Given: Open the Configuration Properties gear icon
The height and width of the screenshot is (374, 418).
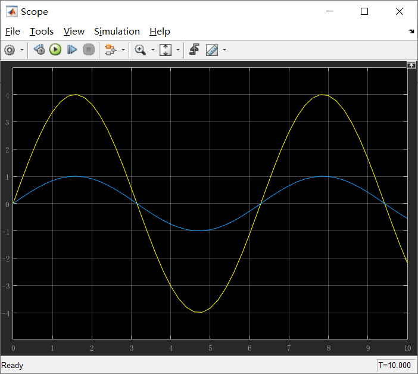Looking at the screenshot, I should 10,50.
